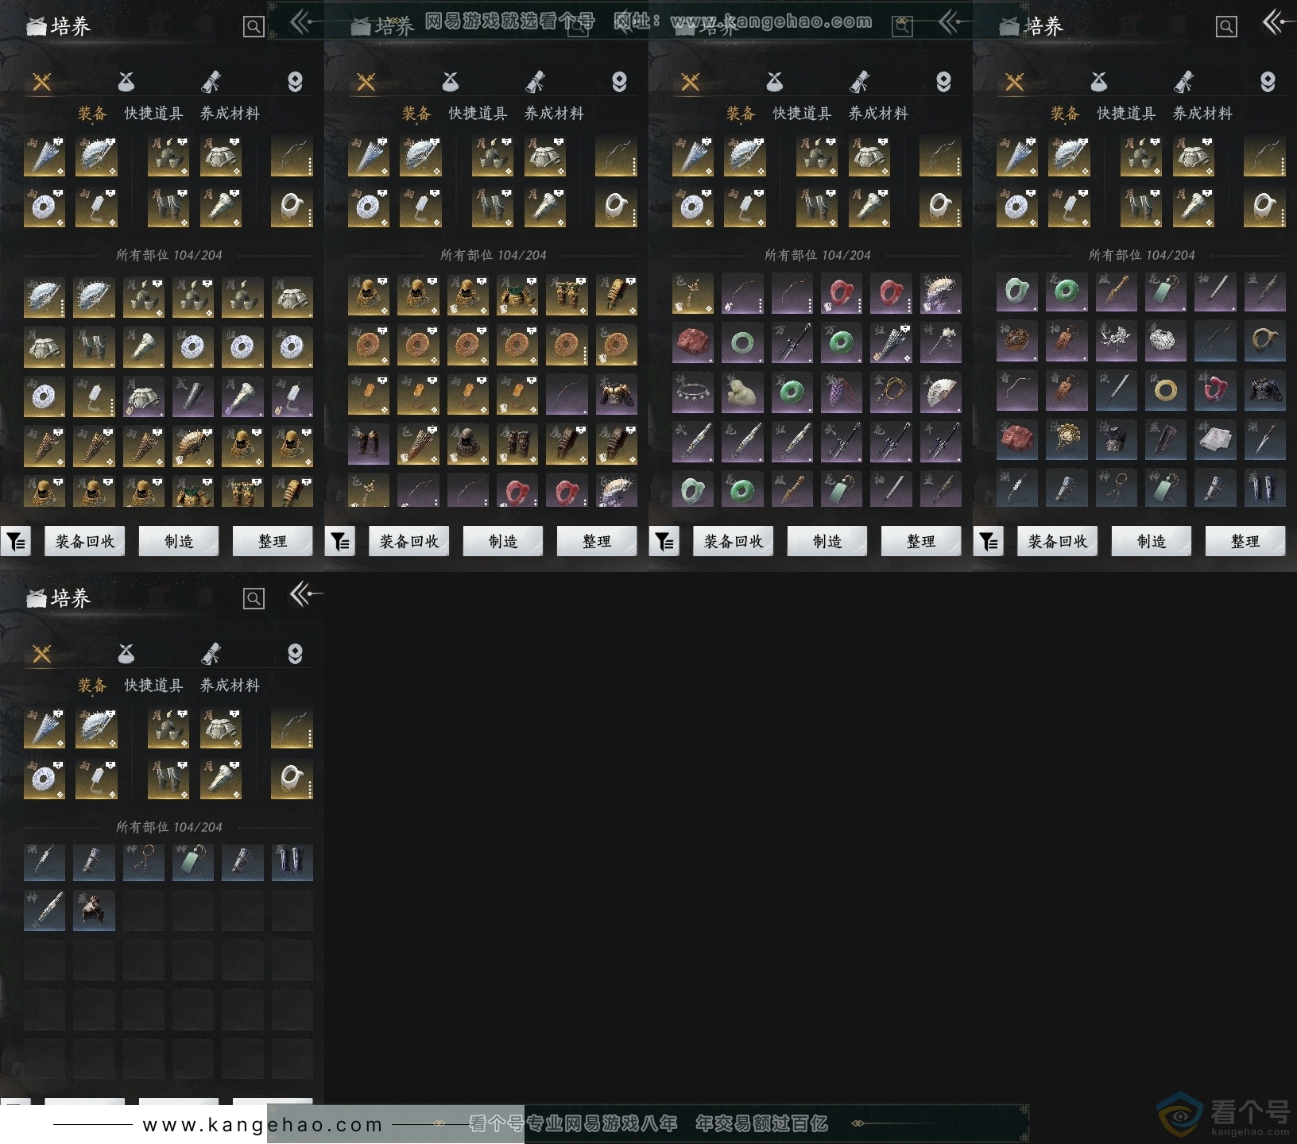The image size is (1297, 1144).
Task: Open the search icon in the first panel header
Action: (x=254, y=27)
